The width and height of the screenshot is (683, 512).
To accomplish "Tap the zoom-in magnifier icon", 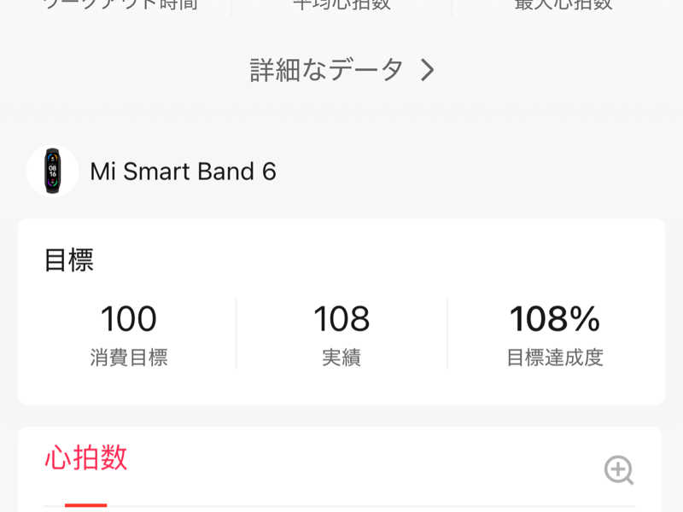I will click(x=619, y=469).
